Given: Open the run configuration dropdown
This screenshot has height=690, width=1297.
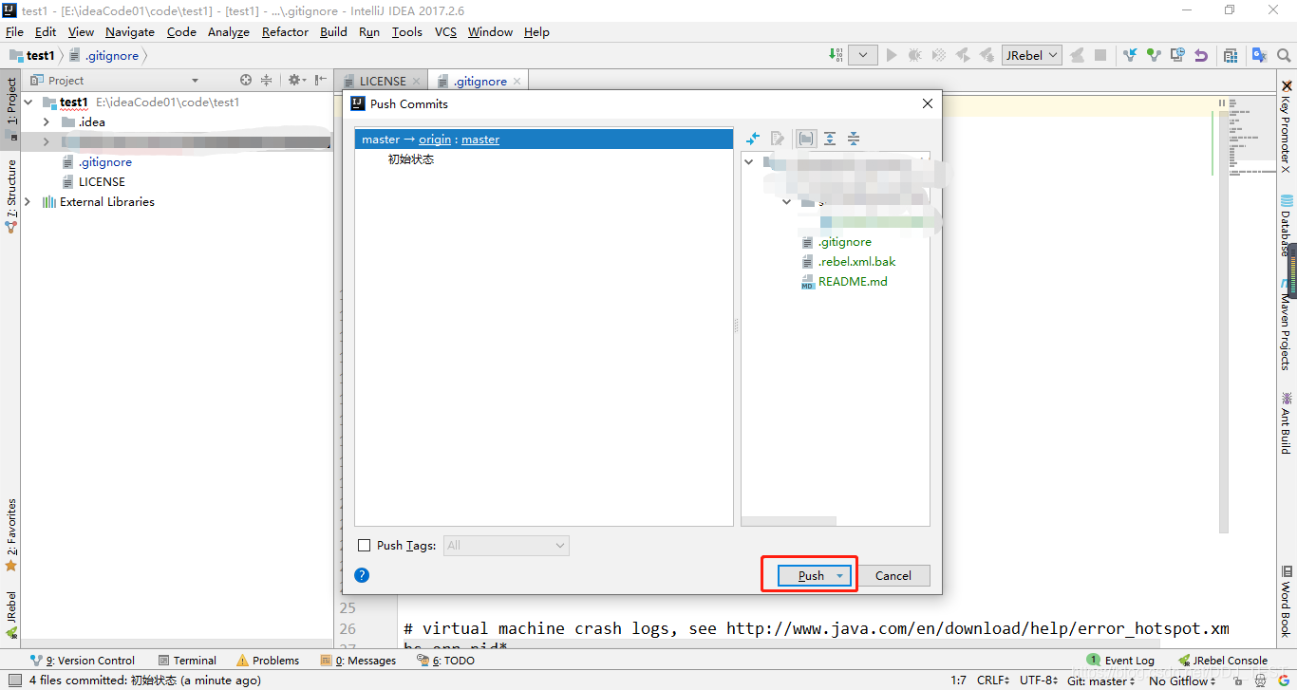Looking at the screenshot, I should 862,55.
